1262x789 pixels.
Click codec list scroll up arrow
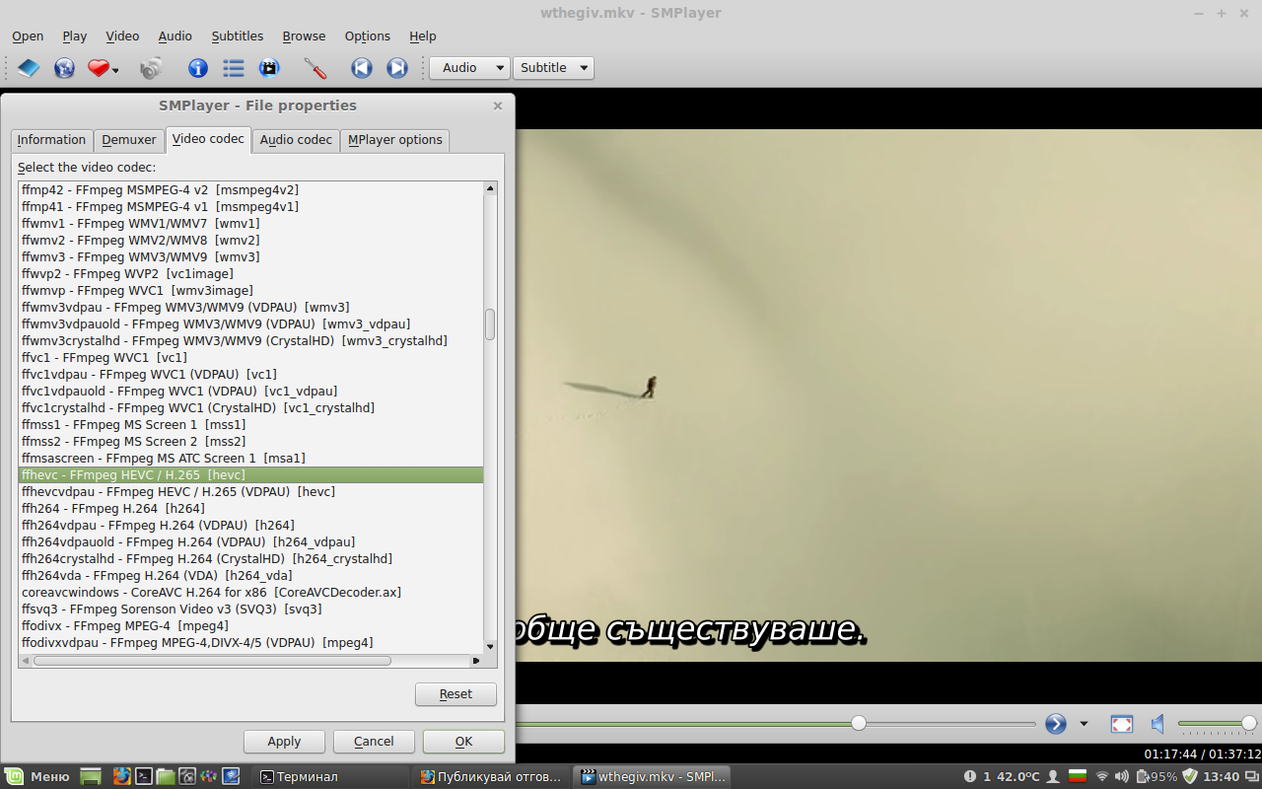click(490, 188)
